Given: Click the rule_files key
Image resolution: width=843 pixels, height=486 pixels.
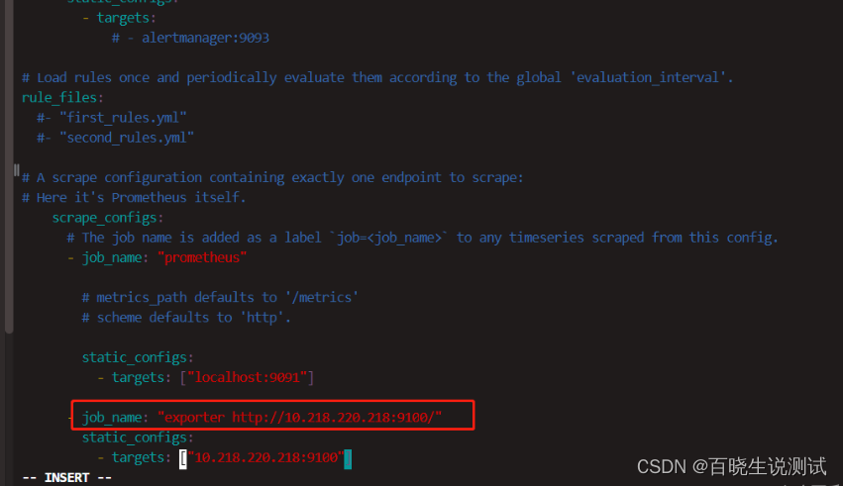Looking at the screenshot, I should point(59,98).
